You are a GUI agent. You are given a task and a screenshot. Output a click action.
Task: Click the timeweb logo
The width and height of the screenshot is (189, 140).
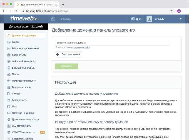[x=24, y=19]
